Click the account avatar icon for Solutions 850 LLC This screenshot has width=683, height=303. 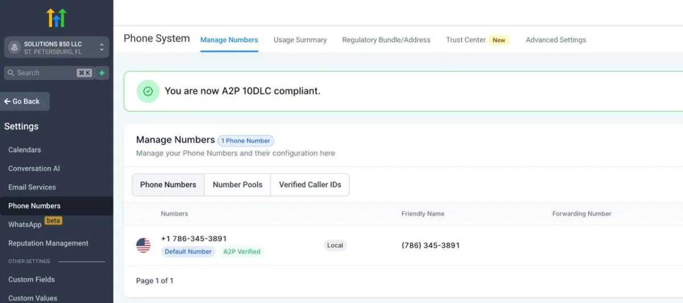coord(15,47)
